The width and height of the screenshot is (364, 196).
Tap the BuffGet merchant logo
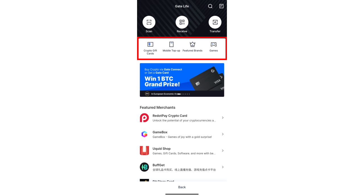click(144, 167)
